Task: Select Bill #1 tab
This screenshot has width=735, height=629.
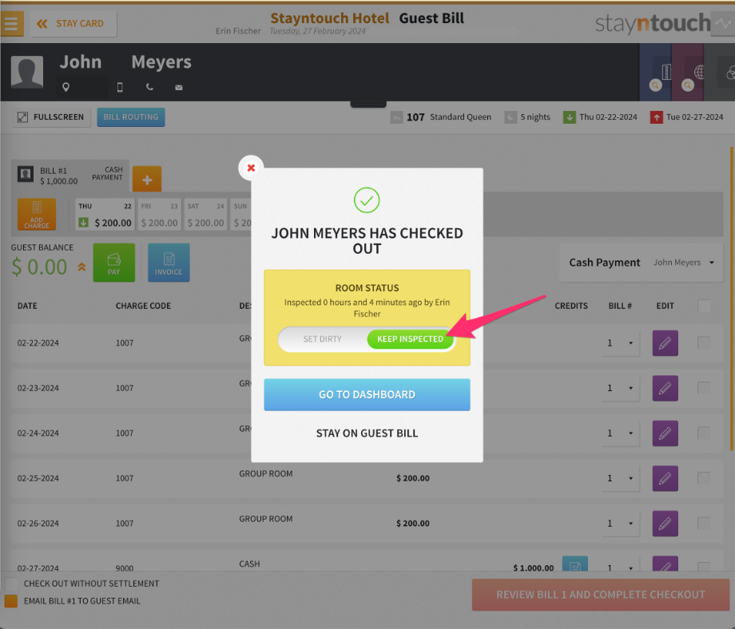Action: [70, 175]
